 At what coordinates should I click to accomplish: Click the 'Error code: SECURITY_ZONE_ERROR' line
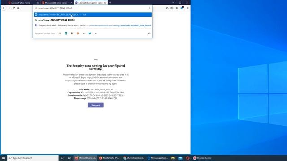click(96, 89)
